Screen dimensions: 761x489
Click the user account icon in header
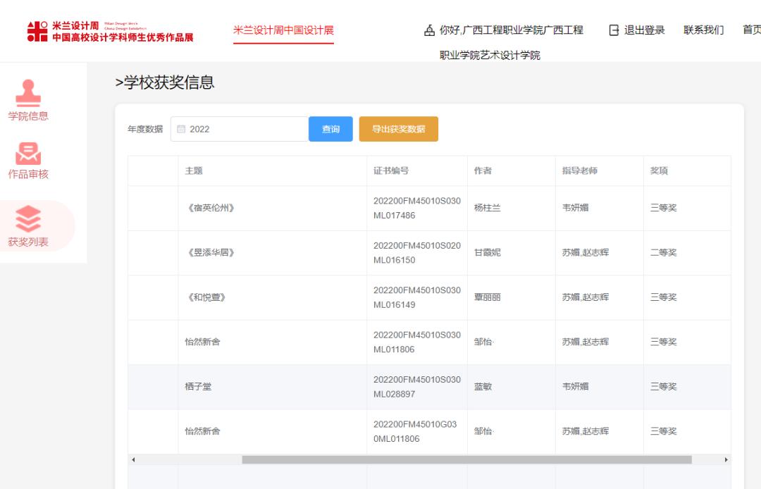[429, 30]
